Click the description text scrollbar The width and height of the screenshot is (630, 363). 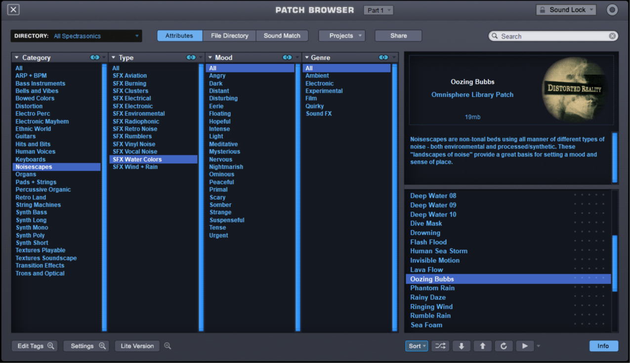(x=615, y=157)
